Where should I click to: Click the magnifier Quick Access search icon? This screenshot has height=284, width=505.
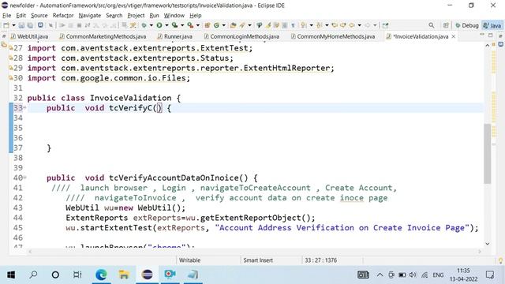pos(432,25)
